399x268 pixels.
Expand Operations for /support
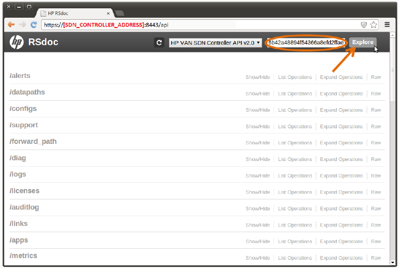pyautogui.click(x=341, y=127)
